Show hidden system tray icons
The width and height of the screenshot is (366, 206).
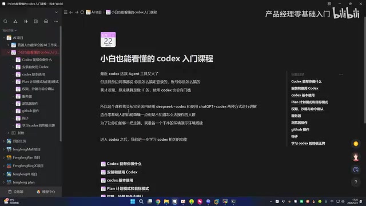coord(270,201)
